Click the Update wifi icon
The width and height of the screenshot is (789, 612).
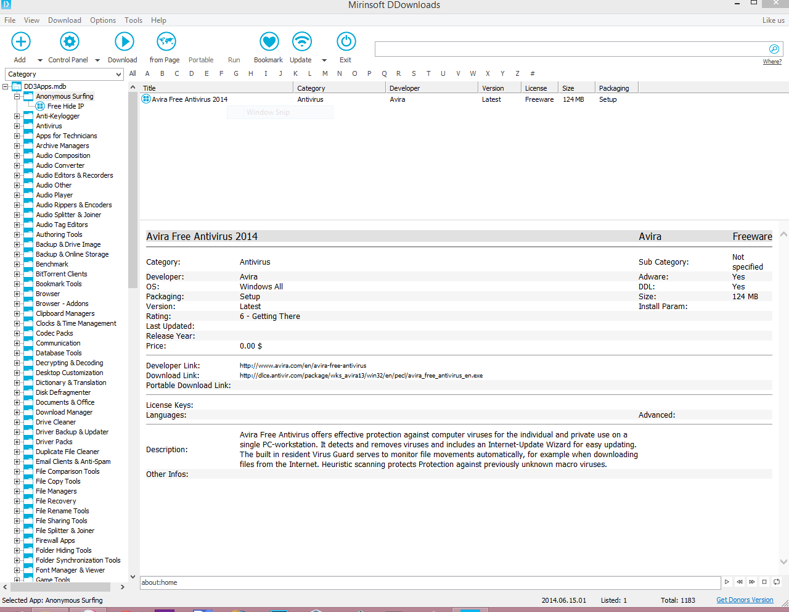point(301,41)
